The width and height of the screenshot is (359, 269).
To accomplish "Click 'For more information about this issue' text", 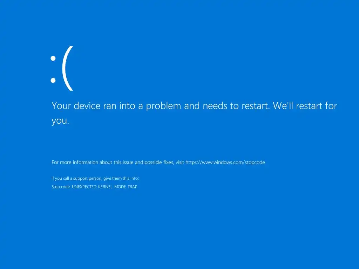I will (93, 163).
